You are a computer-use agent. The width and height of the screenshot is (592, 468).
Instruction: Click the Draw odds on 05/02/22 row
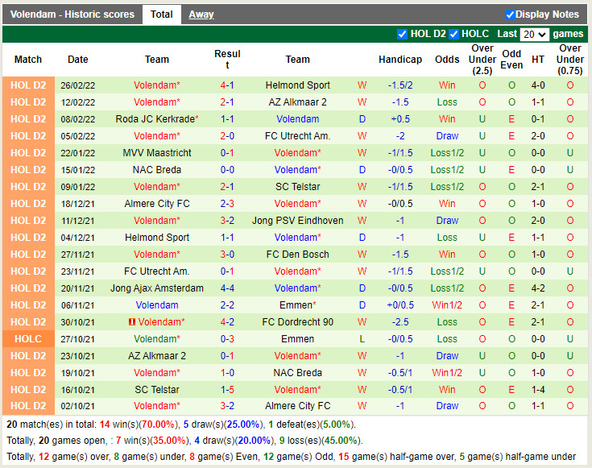click(x=447, y=136)
